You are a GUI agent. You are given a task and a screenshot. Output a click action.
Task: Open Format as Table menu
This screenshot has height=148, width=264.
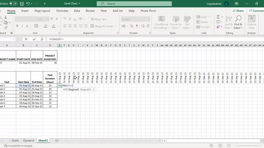tap(176, 23)
